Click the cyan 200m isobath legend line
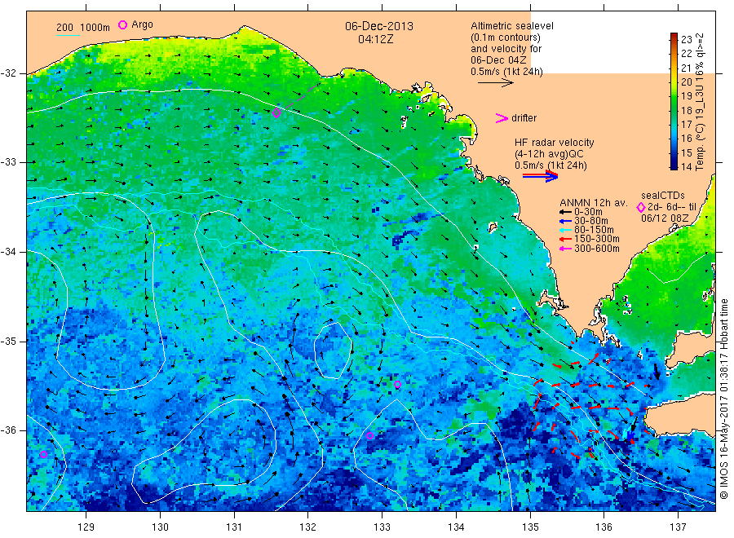Screen dimensions: 734x538 click(x=68, y=35)
